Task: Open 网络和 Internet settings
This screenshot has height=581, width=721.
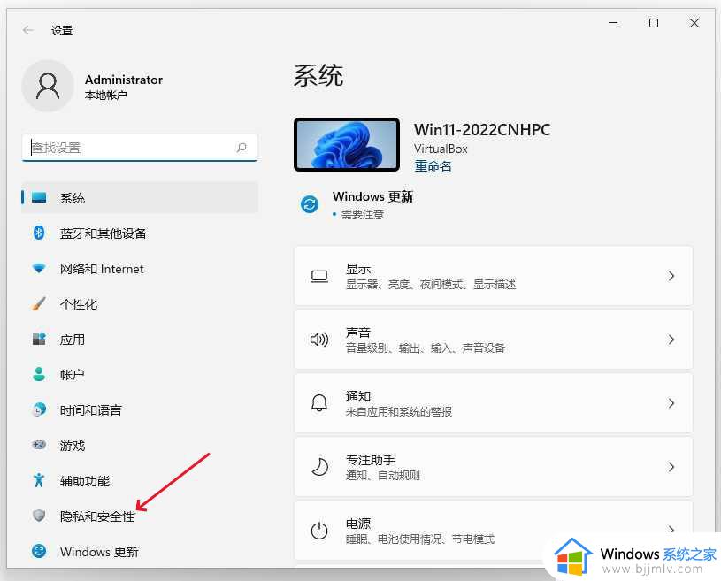Action: click(140, 269)
